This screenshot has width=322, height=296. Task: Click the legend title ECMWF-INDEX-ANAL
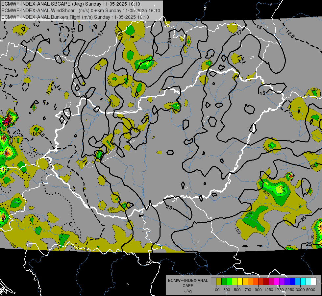188,281
